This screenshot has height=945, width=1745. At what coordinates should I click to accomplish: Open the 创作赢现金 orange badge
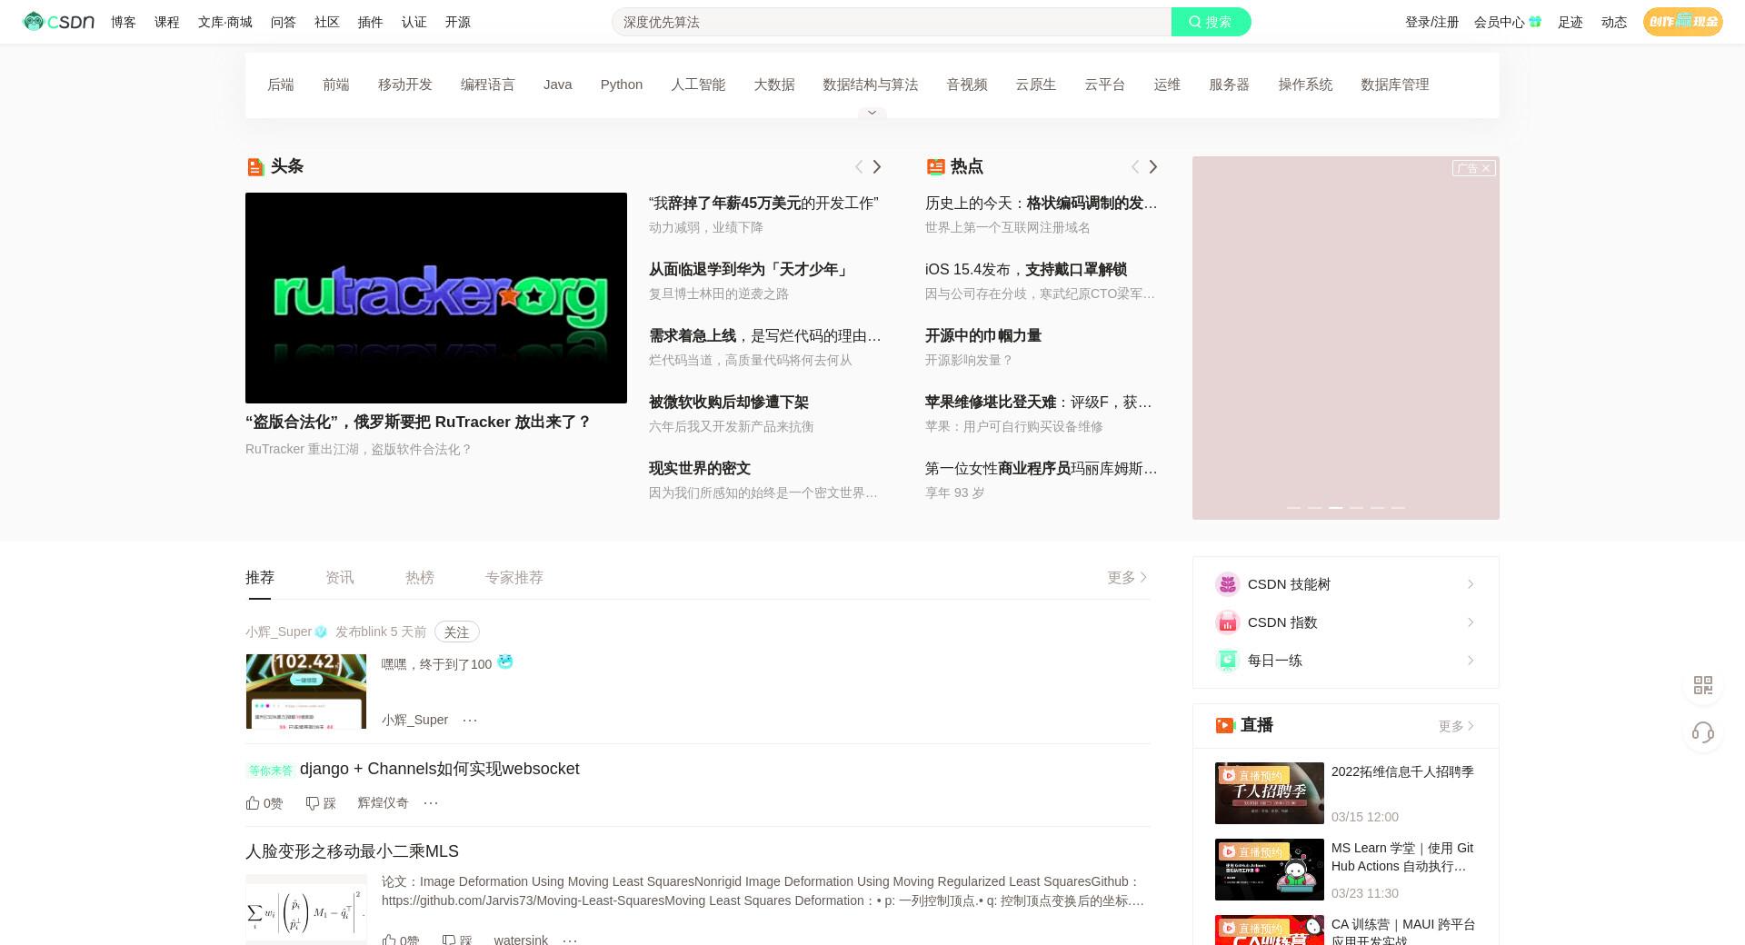(1682, 22)
